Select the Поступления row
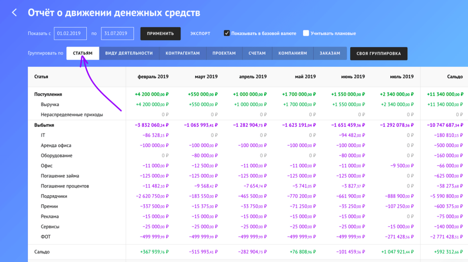Image resolution: width=468 pixels, height=262 pixels. click(48, 94)
